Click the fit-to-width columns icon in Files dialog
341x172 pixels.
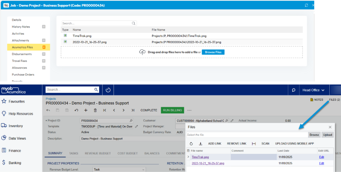(x=254, y=144)
